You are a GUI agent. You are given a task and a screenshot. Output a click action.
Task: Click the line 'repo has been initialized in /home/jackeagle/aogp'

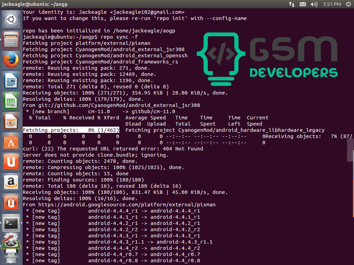[99, 31]
